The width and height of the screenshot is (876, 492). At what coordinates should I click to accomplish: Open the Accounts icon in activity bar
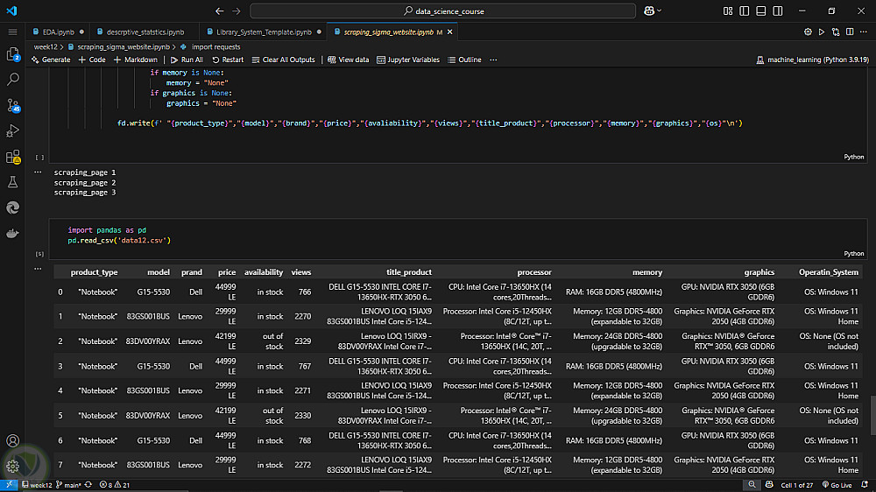click(13, 440)
